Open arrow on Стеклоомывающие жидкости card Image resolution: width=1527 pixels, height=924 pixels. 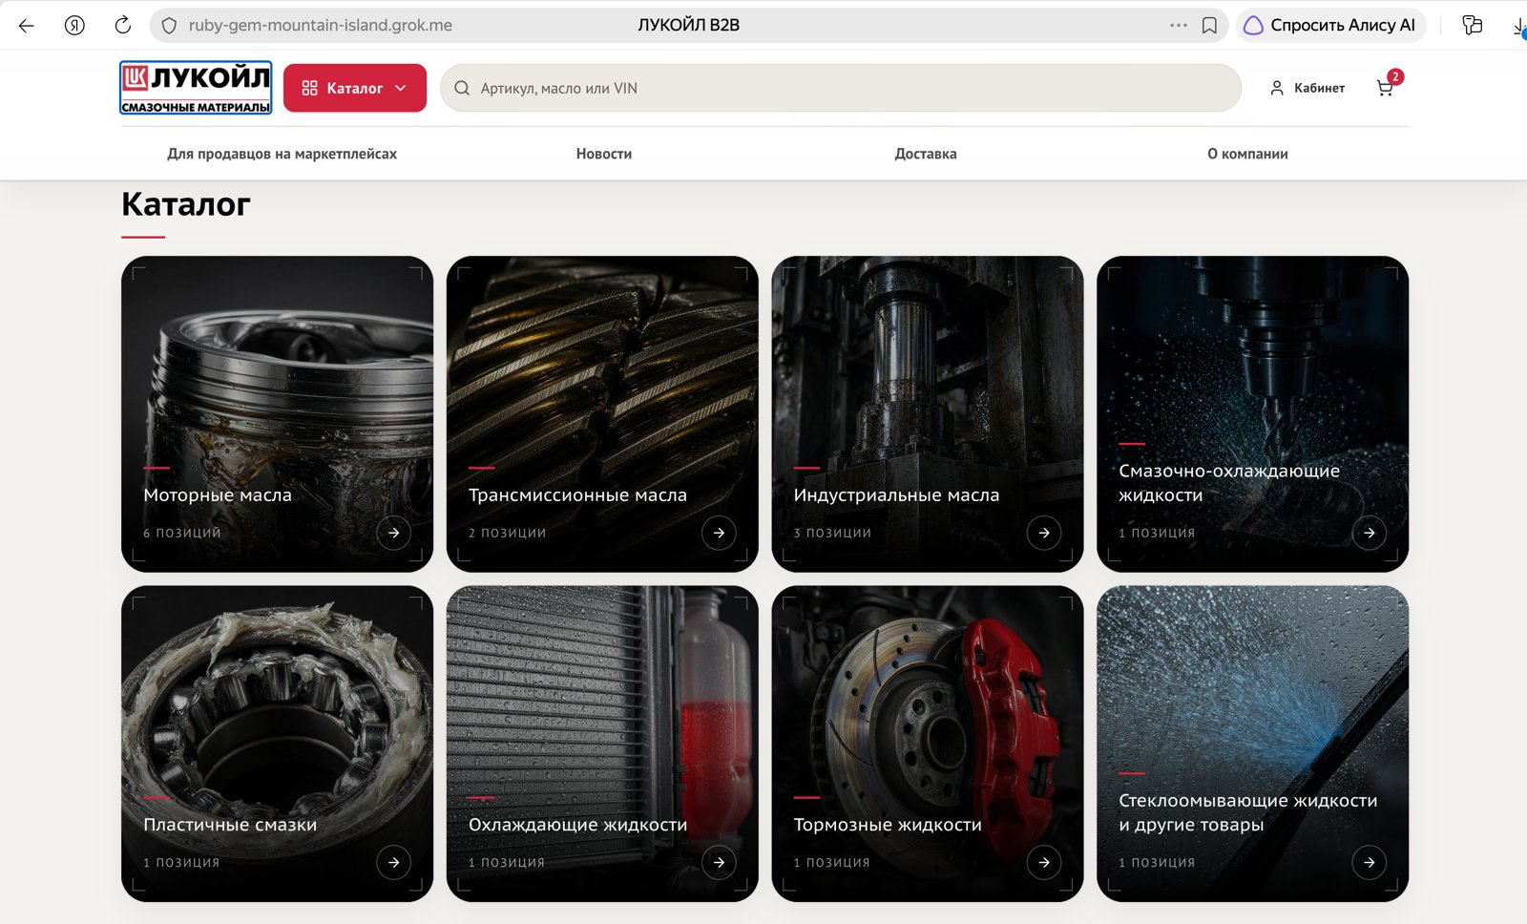1370,862
